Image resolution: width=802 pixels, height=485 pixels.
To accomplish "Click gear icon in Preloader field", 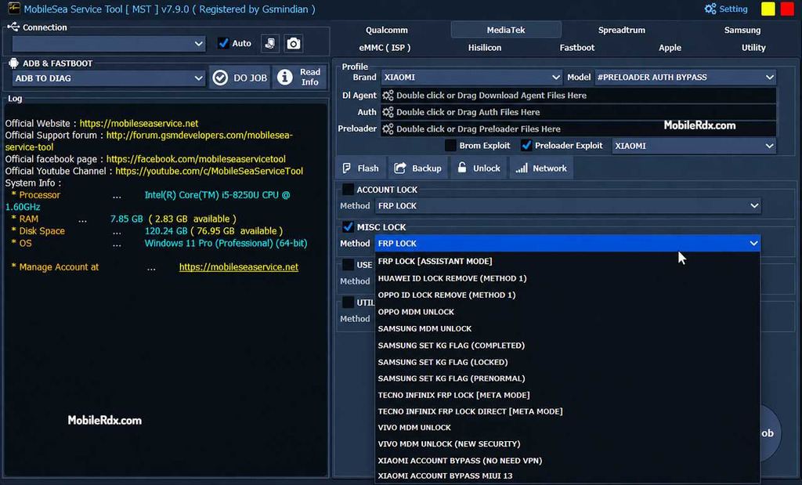I will 388,129.
